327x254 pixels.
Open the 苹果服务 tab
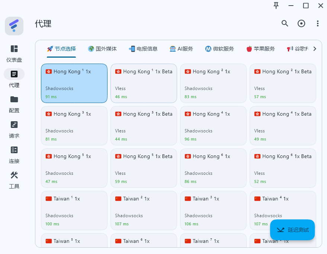[x=260, y=49]
